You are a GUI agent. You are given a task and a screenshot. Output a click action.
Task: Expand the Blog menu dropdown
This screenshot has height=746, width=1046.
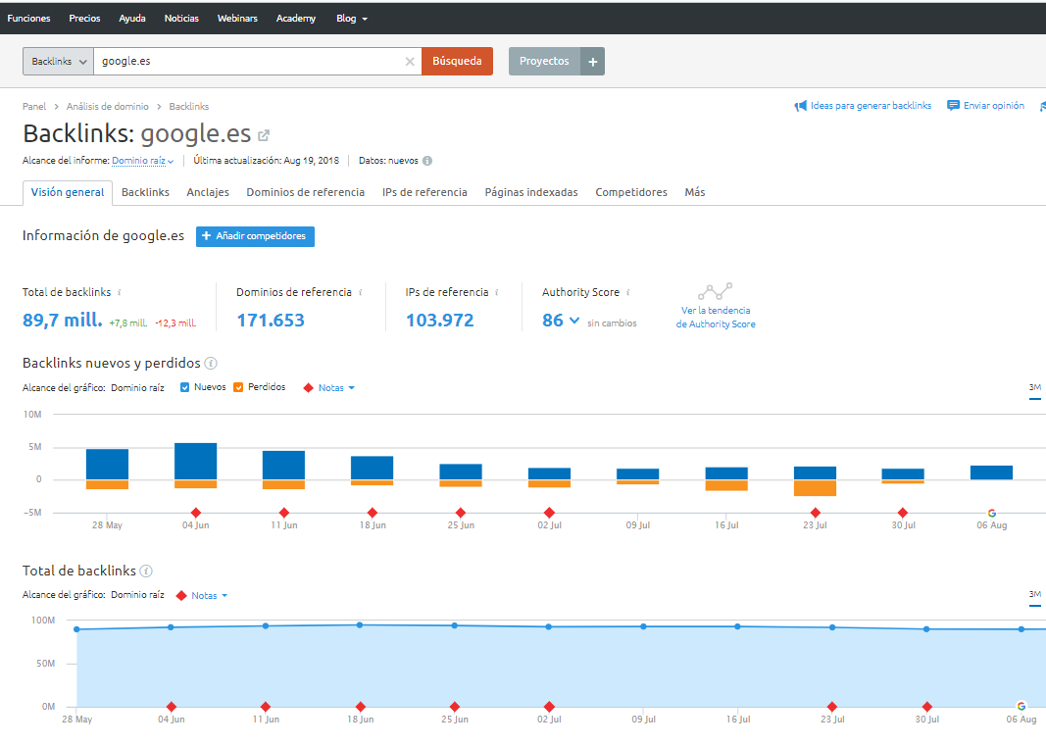click(x=352, y=19)
